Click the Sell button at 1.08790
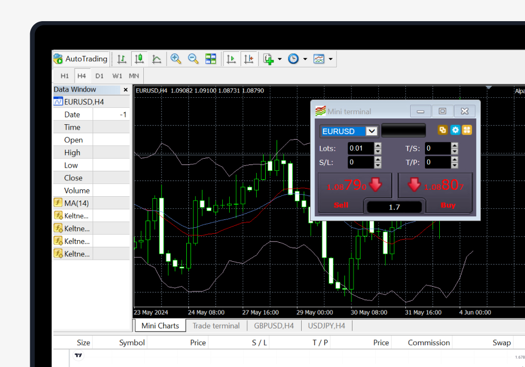This screenshot has width=525, height=367. pyautogui.click(x=354, y=187)
